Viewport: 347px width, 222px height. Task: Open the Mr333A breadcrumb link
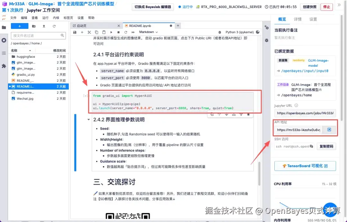coord(17,4)
